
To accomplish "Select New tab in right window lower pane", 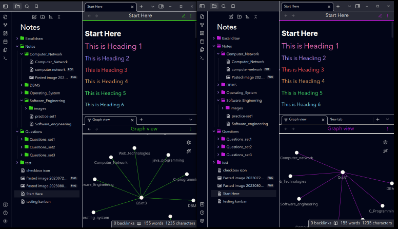I will pyautogui.click(x=336, y=119).
